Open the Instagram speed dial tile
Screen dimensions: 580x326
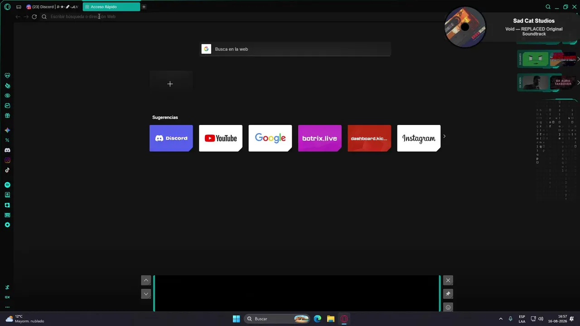419,138
